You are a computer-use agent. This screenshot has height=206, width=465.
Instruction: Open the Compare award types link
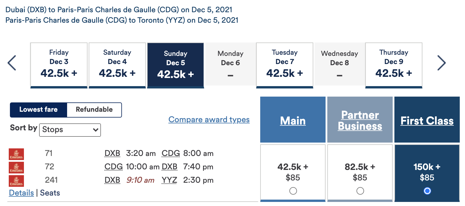[x=209, y=120]
